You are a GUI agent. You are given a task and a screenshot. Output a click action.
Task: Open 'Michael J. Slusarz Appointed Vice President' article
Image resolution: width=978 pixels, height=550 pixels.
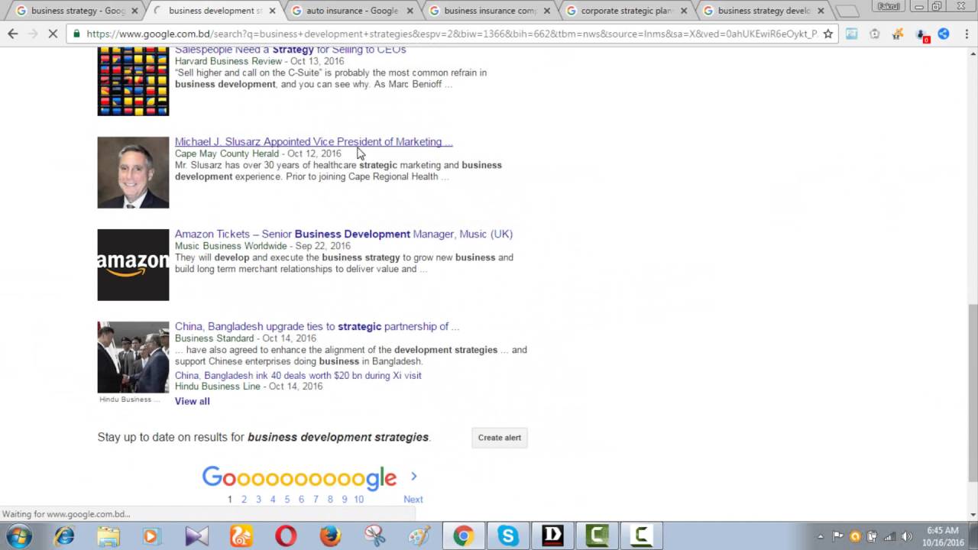tap(313, 141)
